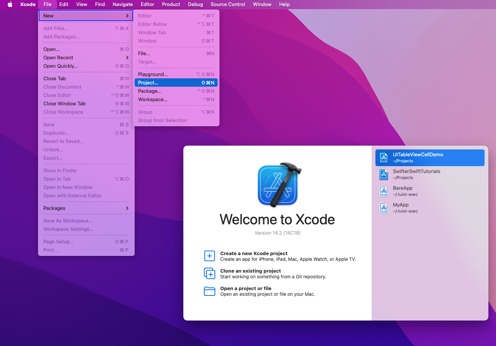Image resolution: width=496 pixels, height=346 pixels.
Task: Click the MyApp project file icon
Action: (x=384, y=208)
